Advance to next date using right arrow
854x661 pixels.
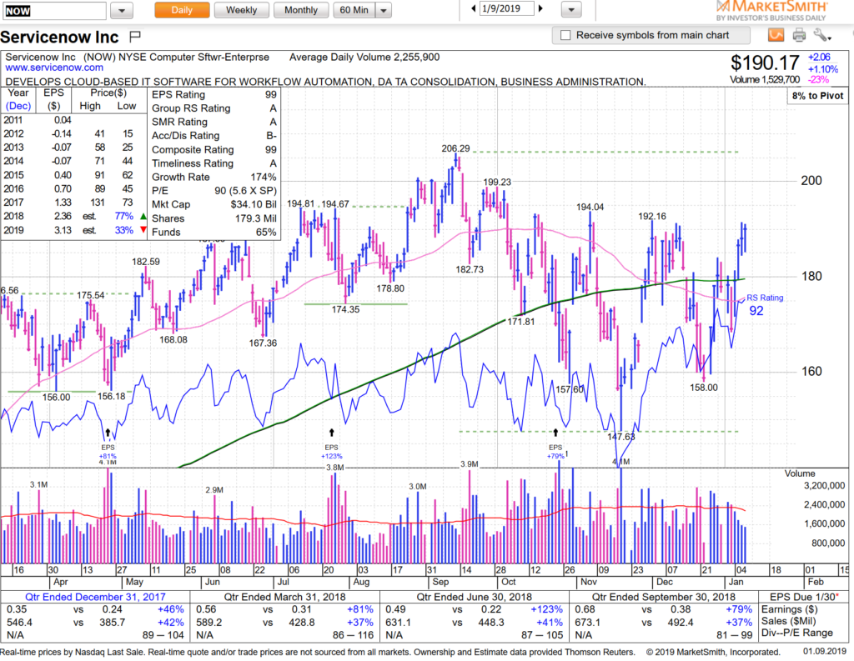(x=540, y=8)
